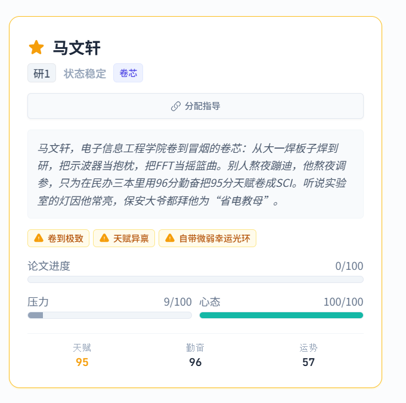Click the warning icon on 天赋异禀 tag
This screenshot has width=406, height=403.
coord(104,238)
